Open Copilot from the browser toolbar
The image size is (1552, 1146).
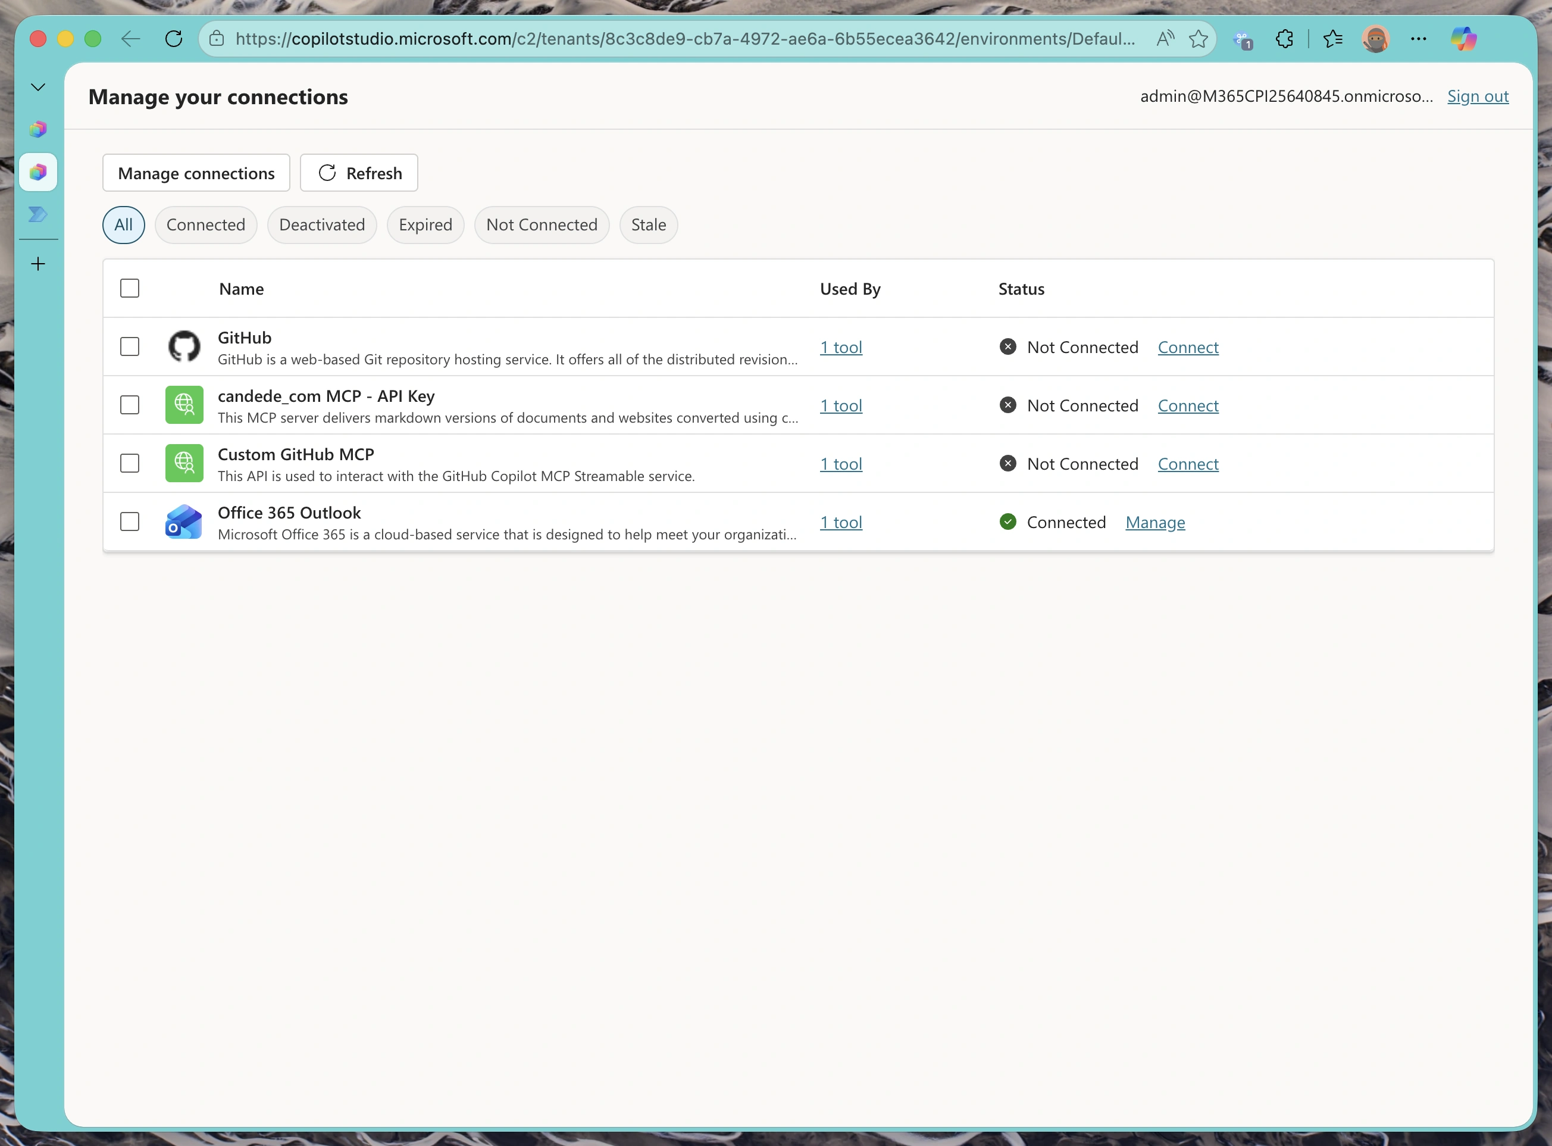tap(1463, 39)
